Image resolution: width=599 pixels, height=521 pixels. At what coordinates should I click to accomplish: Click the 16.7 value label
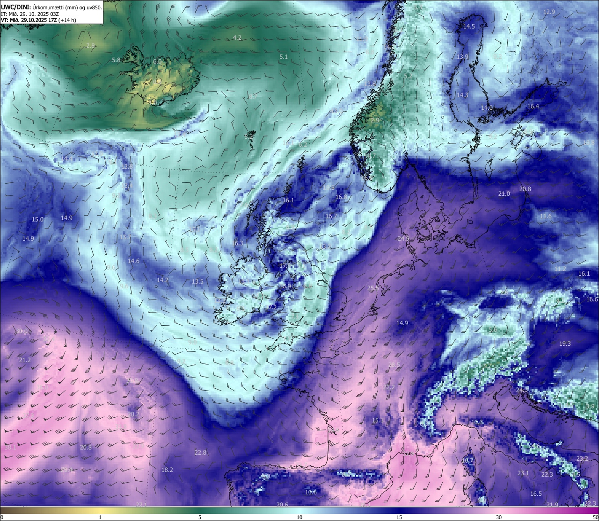click(331, 216)
